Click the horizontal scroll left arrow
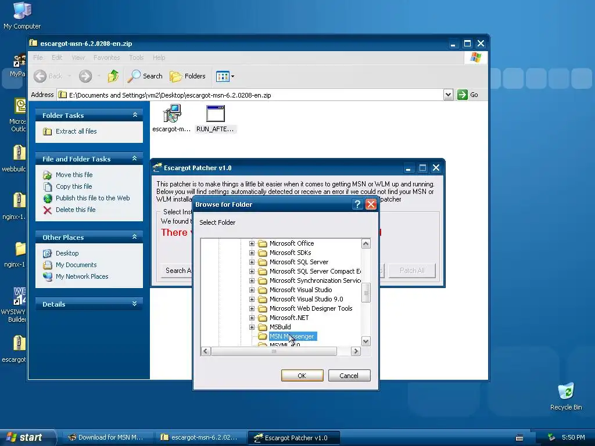The image size is (595, 446). click(x=205, y=351)
